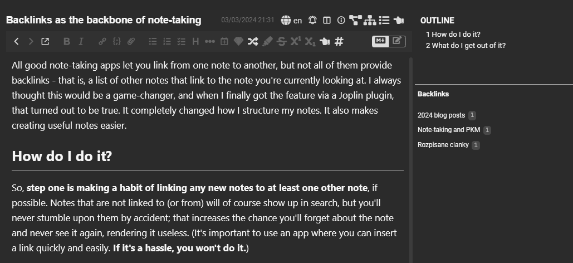
Task: Switch to the rich text editor
Action: [x=397, y=41]
